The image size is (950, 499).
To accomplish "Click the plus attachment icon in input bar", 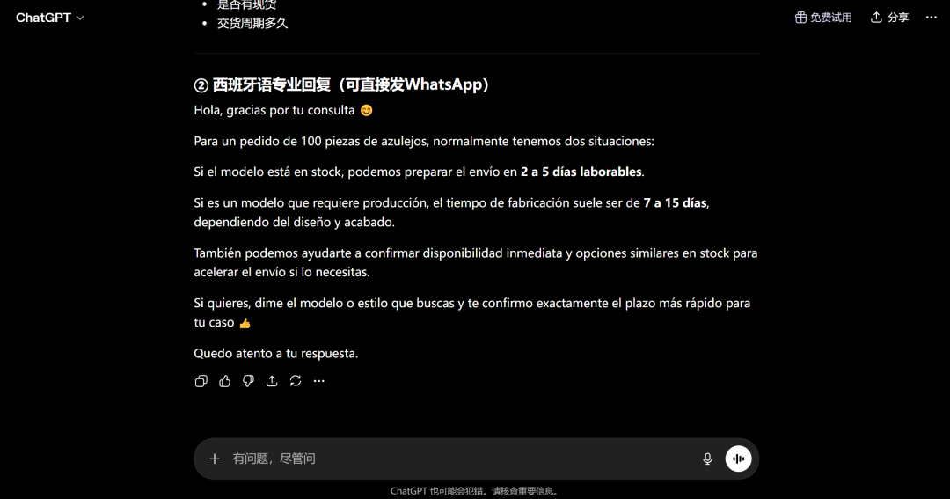I will pos(215,459).
